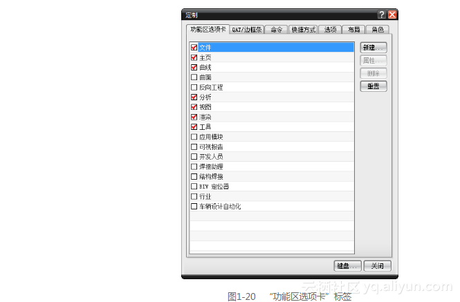Disable the 工具 checkbox
The height and width of the screenshot is (302, 460).
[x=194, y=127]
